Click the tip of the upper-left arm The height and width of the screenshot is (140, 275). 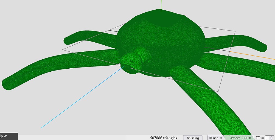[x=67, y=41]
